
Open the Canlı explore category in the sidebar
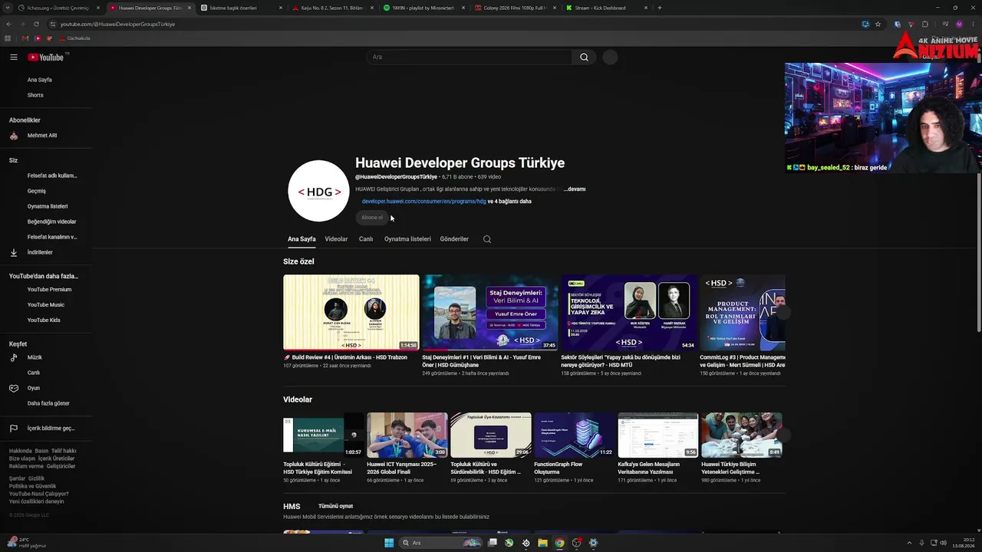pyautogui.click(x=34, y=373)
